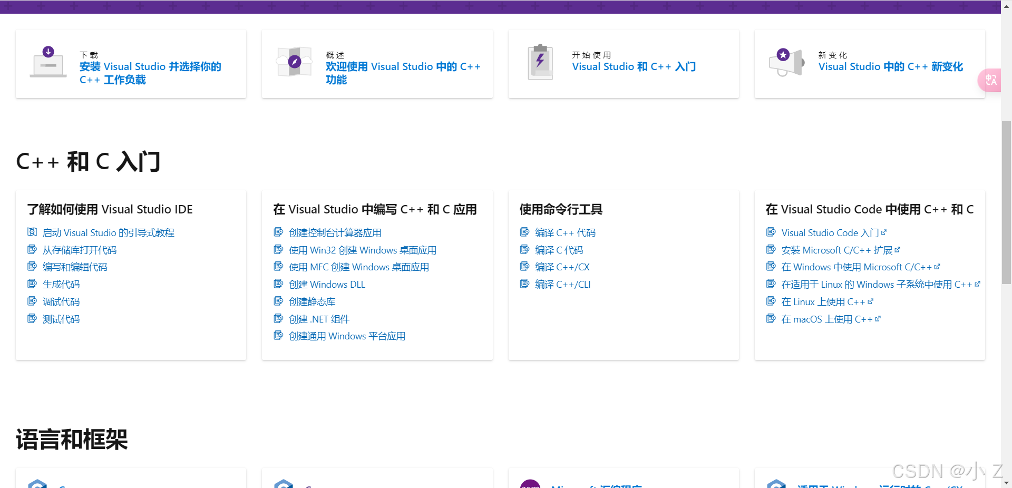Click icon beside 创建 Windows DLL
Viewport: 1012px width, 488px height.
[278, 284]
